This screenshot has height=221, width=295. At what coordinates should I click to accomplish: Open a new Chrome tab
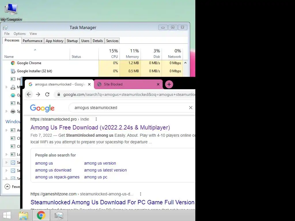coord(169,84)
